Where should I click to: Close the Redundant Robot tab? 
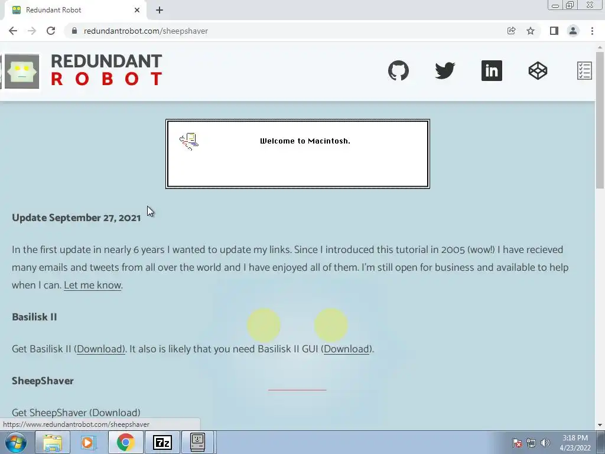(137, 10)
